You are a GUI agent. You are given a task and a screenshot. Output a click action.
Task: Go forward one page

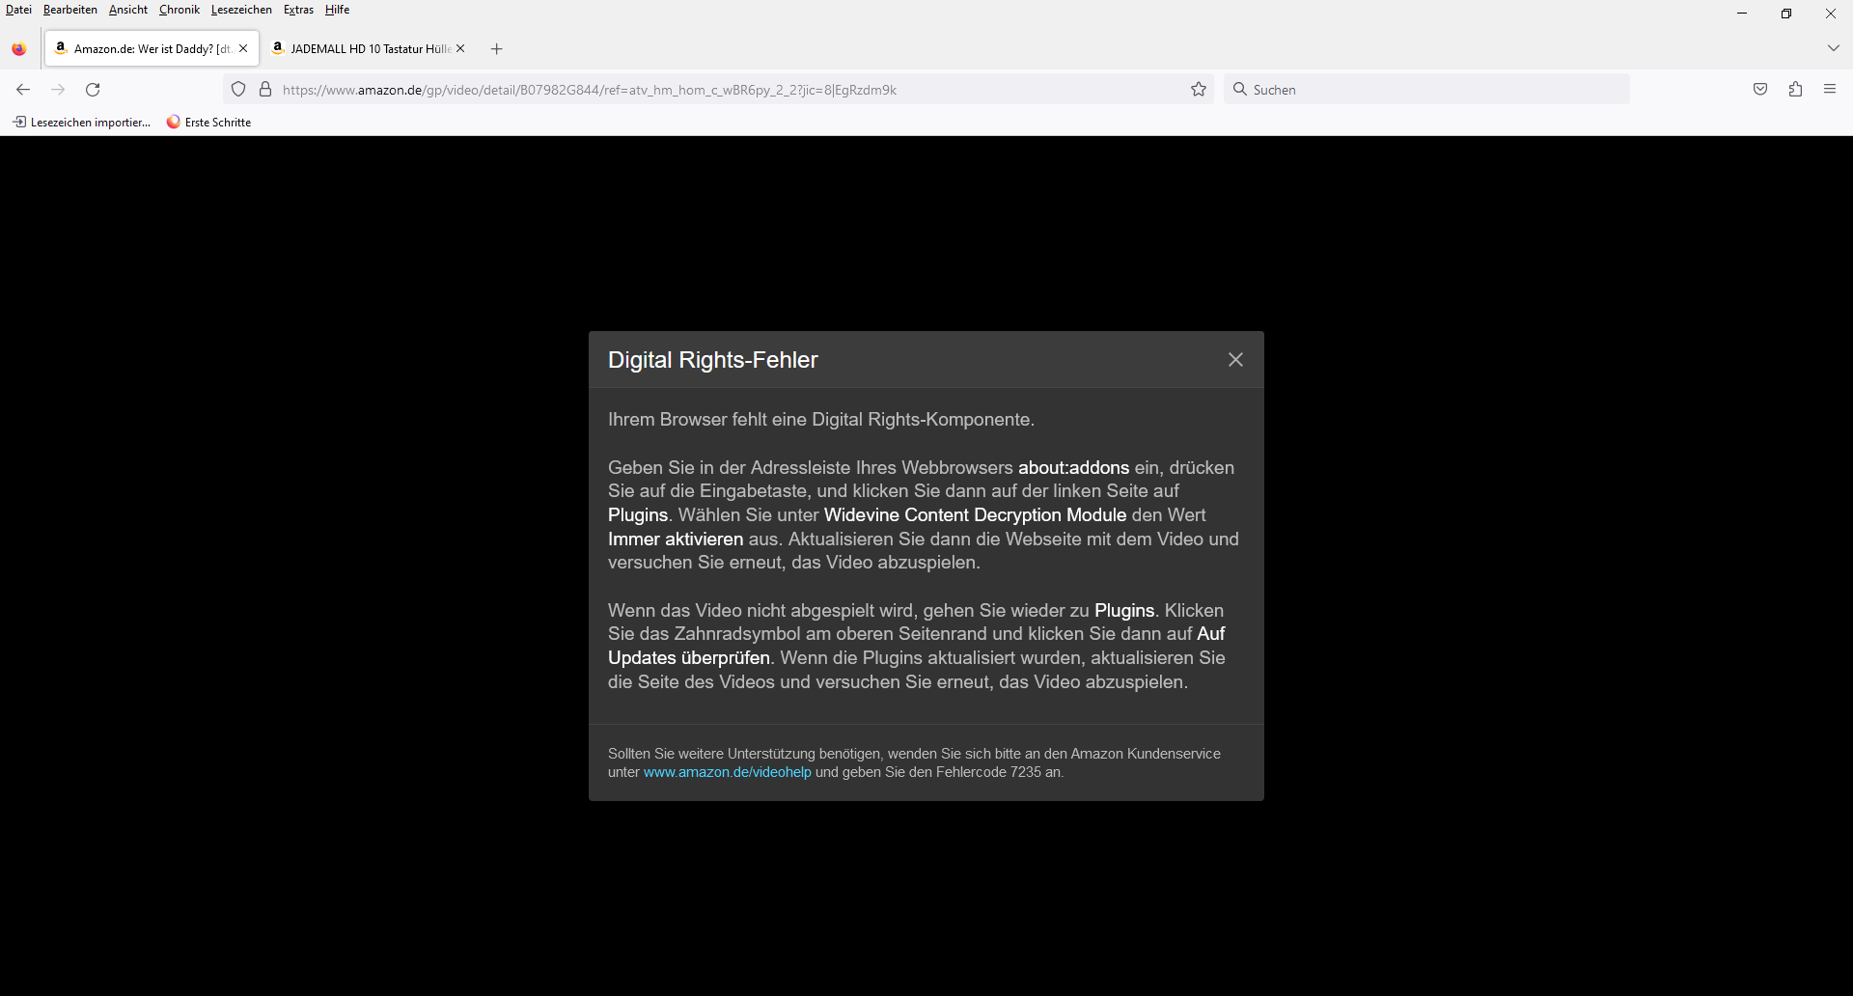(58, 90)
